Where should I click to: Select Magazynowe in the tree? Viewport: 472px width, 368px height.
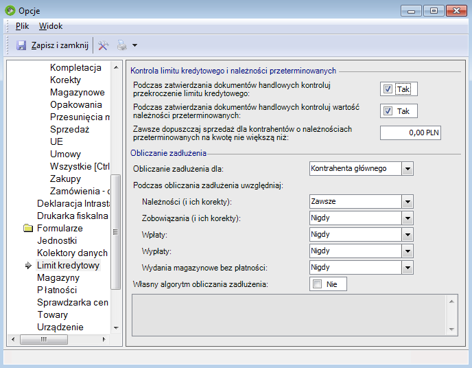(78, 93)
